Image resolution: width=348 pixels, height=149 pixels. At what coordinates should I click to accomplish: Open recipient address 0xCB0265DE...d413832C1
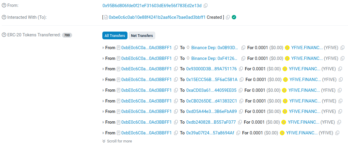(x=211, y=101)
